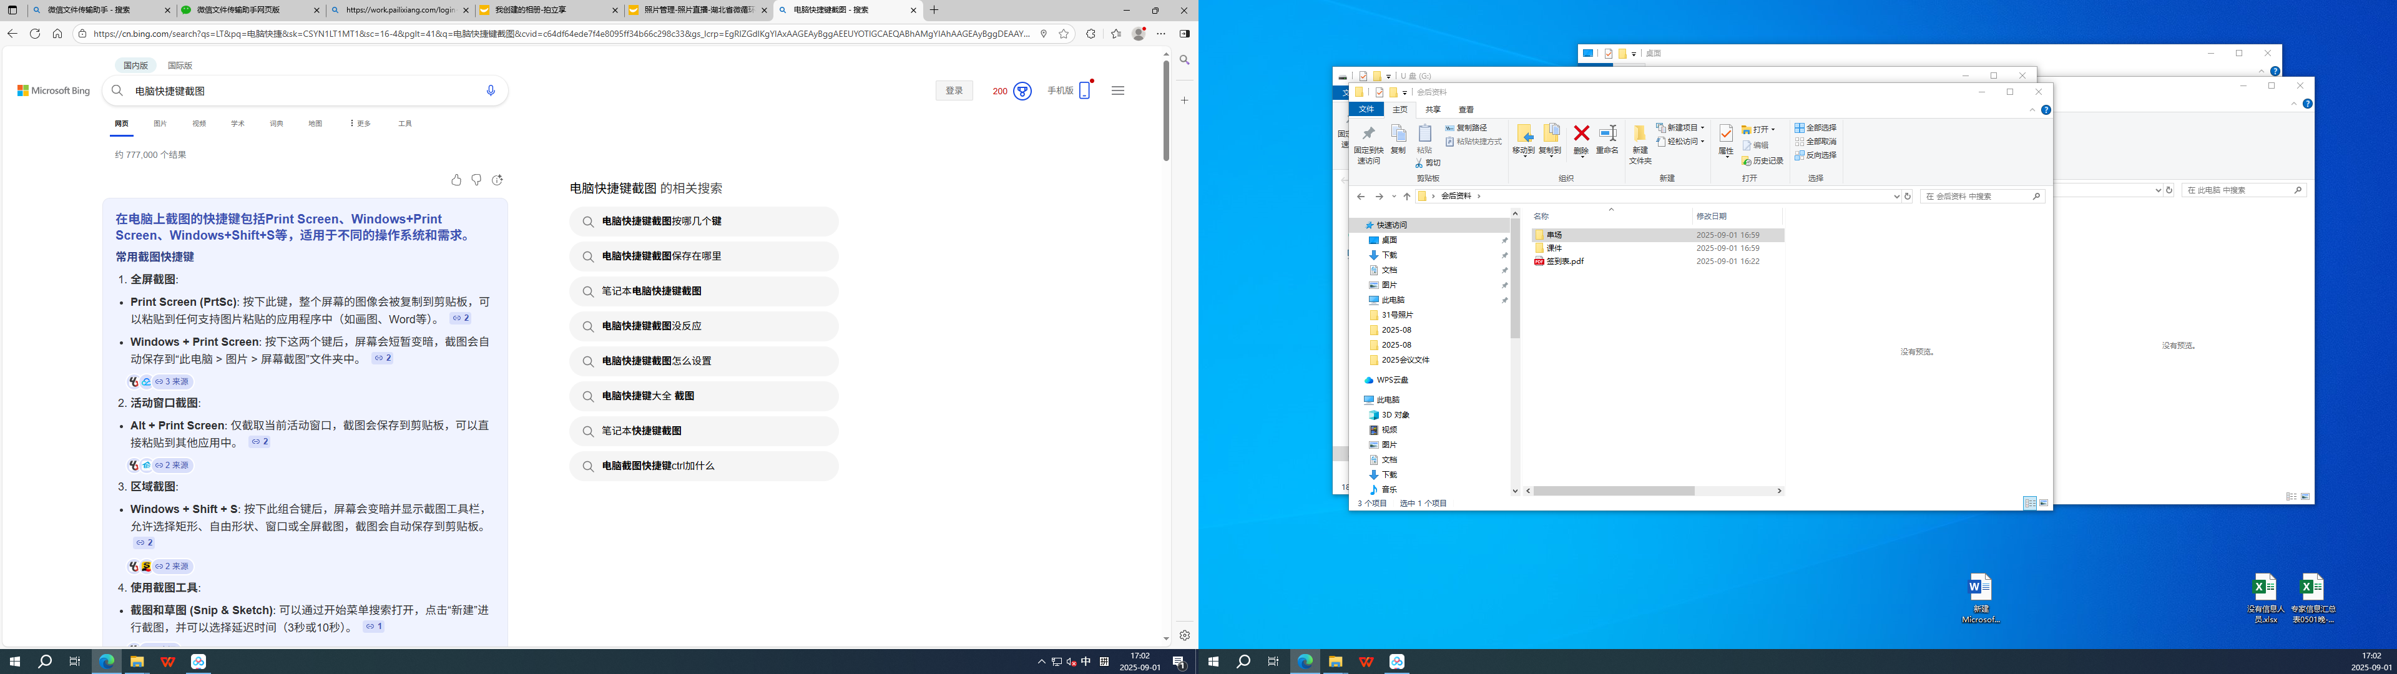Click the Edge reload page icon
Viewport: 2397px width, 674px height.
[x=34, y=34]
